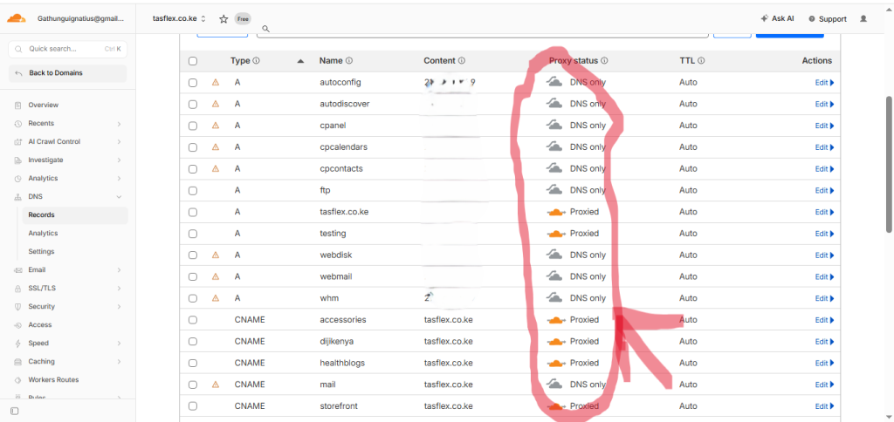
Task: Click Proxy status info icon
Action: (x=604, y=60)
